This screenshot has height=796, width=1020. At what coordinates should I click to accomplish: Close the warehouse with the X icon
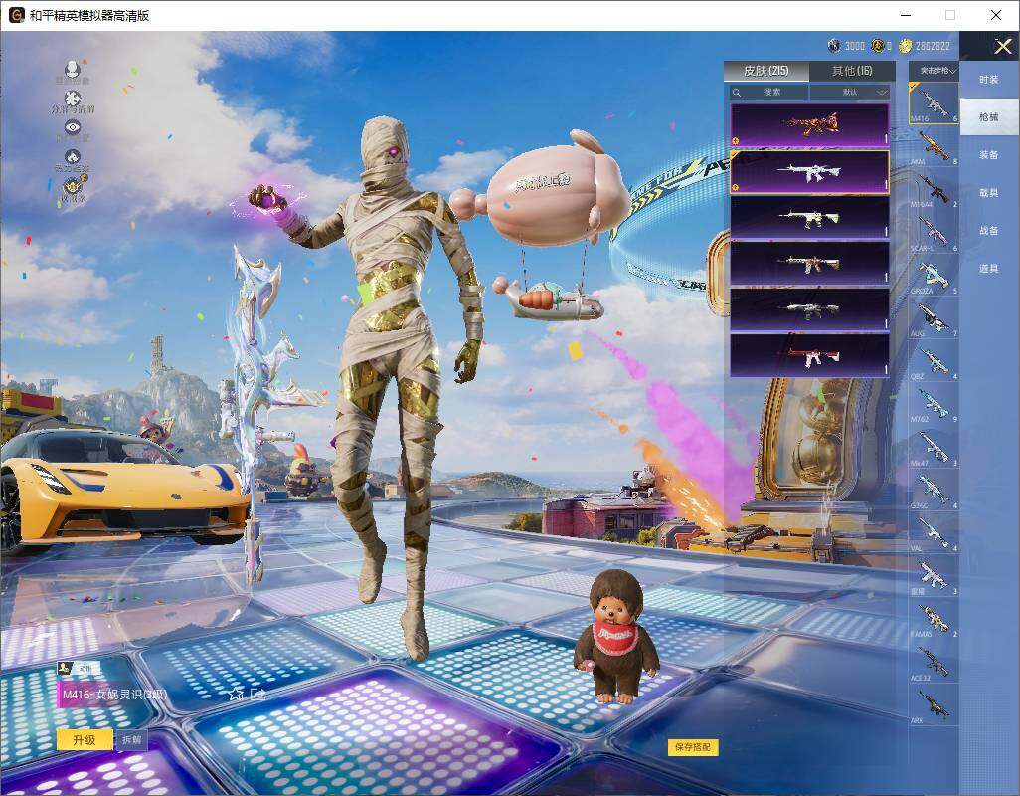click(1002, 46)
